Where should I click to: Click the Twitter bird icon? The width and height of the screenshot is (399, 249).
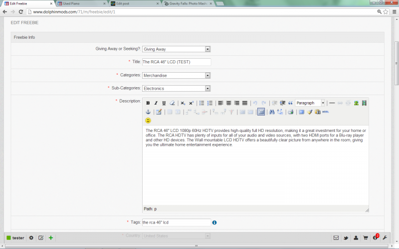[346, 238]
